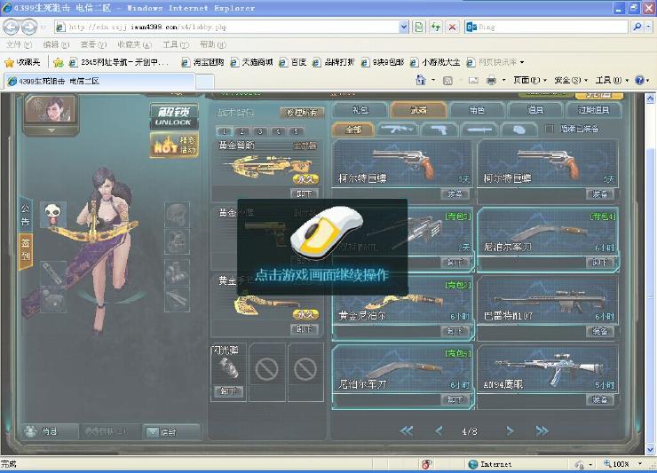Jump to last page with double-right arrows

coord(542,430)
